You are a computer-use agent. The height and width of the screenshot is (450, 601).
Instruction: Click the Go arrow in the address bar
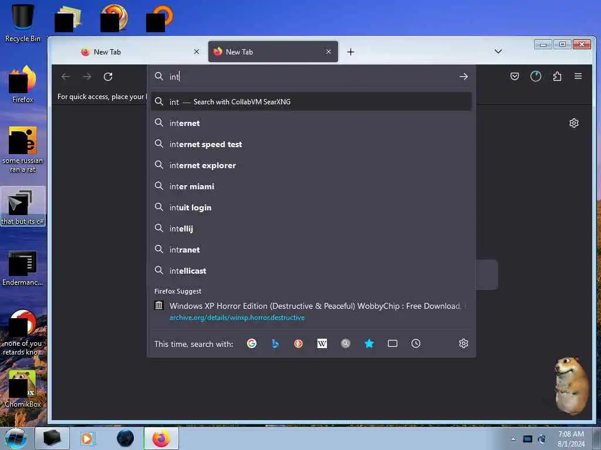[464, 77]
